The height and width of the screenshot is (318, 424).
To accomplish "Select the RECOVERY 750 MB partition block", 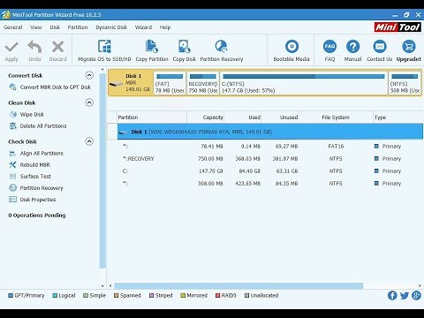I will click(x=203, y=83).
